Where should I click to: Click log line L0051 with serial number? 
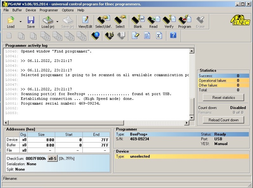(61, 103)
